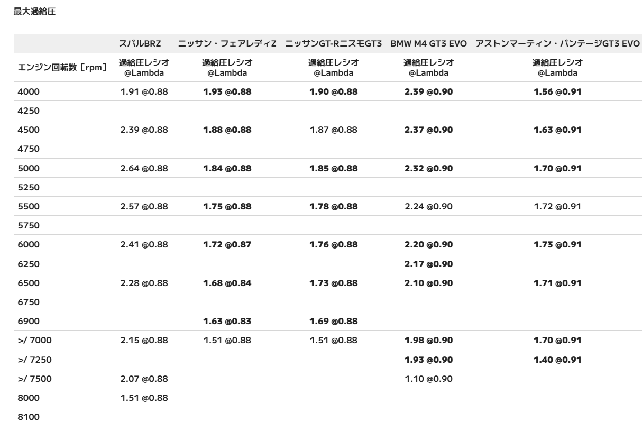Select the >/ 7250 row label
Viewport: 642px width, 422px height.
(x=34, y=359)
